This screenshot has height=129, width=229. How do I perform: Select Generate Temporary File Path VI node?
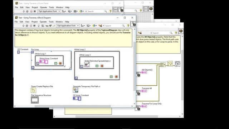coord(75,90)
